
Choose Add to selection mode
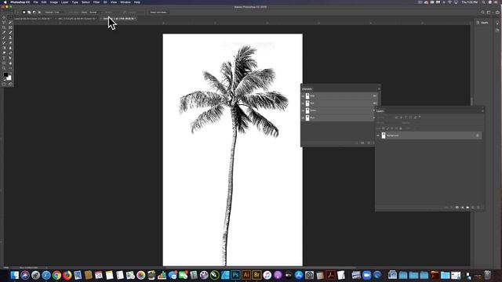[29, 13]
